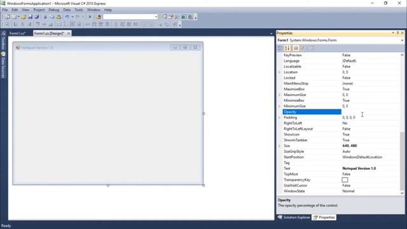This screenshot has width=407, height=229.
Task: Start debugging with the green play arrow
Action: coord(90,17)
